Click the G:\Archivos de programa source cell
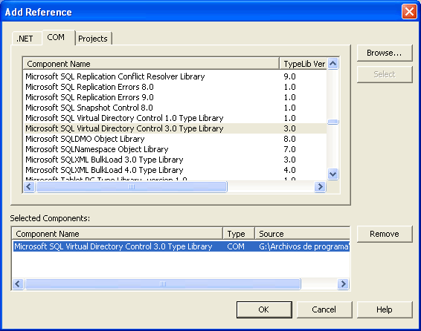Screen dimensions: 421x331 coord(303,246)
